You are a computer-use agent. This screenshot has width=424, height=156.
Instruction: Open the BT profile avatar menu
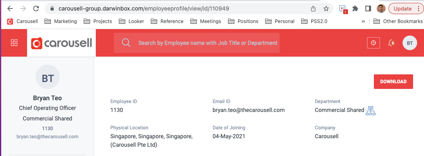[410, 43]
